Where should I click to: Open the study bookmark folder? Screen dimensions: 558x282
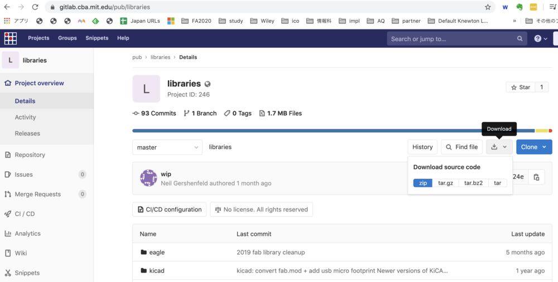tap(231, 21)
